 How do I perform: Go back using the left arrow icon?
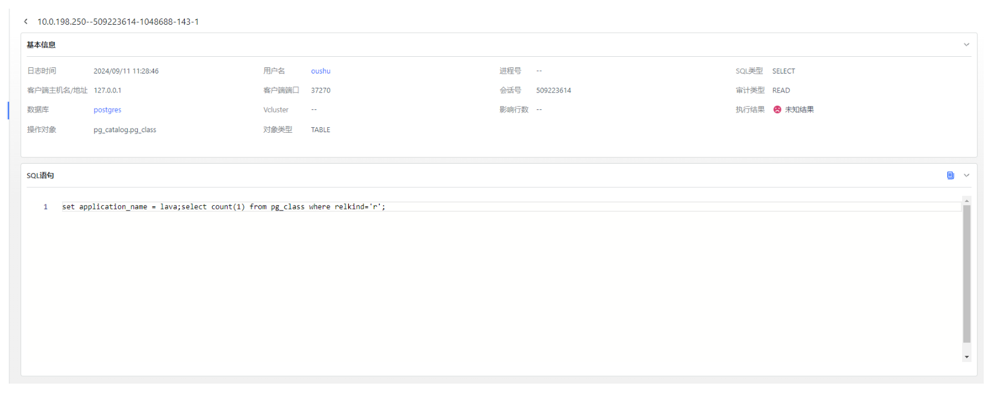25,22
